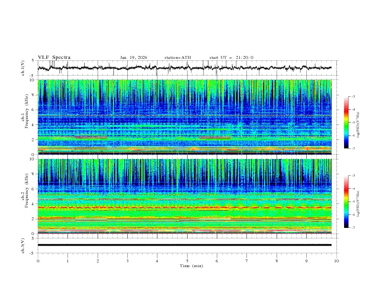
Task: Click time axis tick label "2"
Action: [x=98, y=261]
